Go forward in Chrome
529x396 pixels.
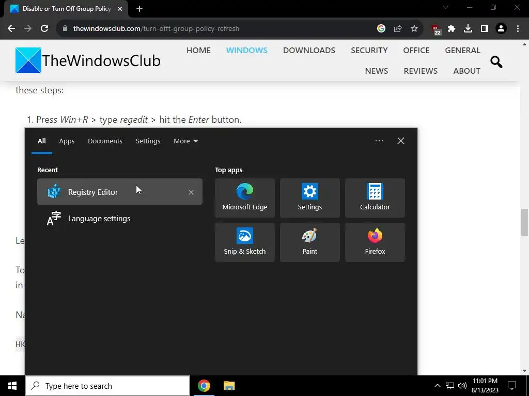(28, 29)
